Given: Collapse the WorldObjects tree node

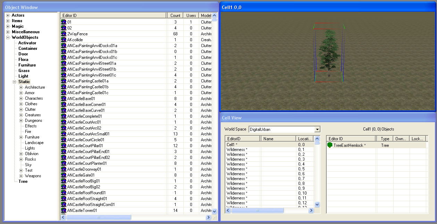Looking at the screenshot, I should [8, 37].
